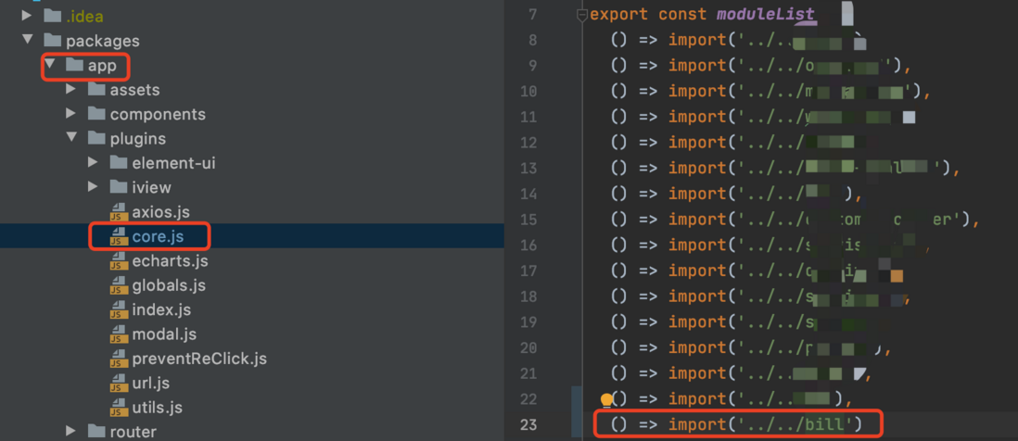Open modal.js from the plugins folder
Image resolution: width=1018 pixels, height=441 pixels.
click(164, 334)
